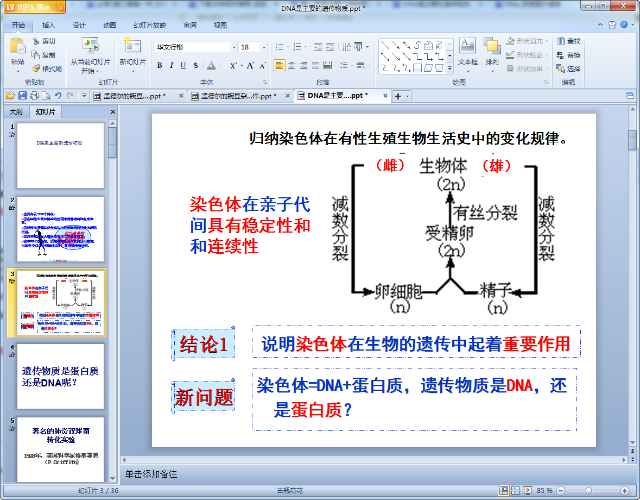
Task: Click the font color A icon
Action: (211, 65)
